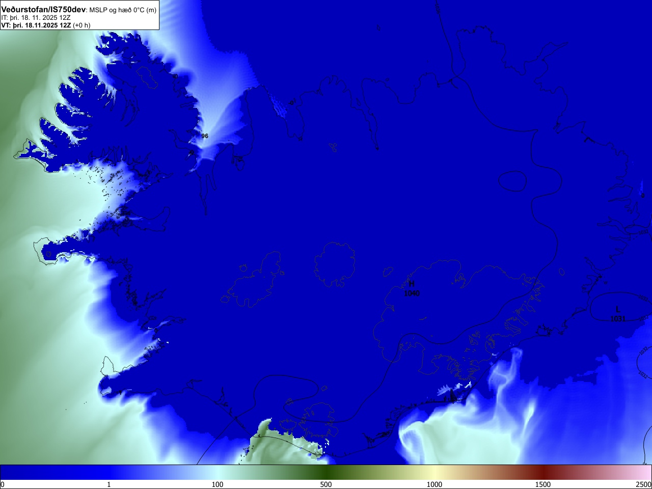
Task: Click the H high-pressure marker
Action: 412,284
